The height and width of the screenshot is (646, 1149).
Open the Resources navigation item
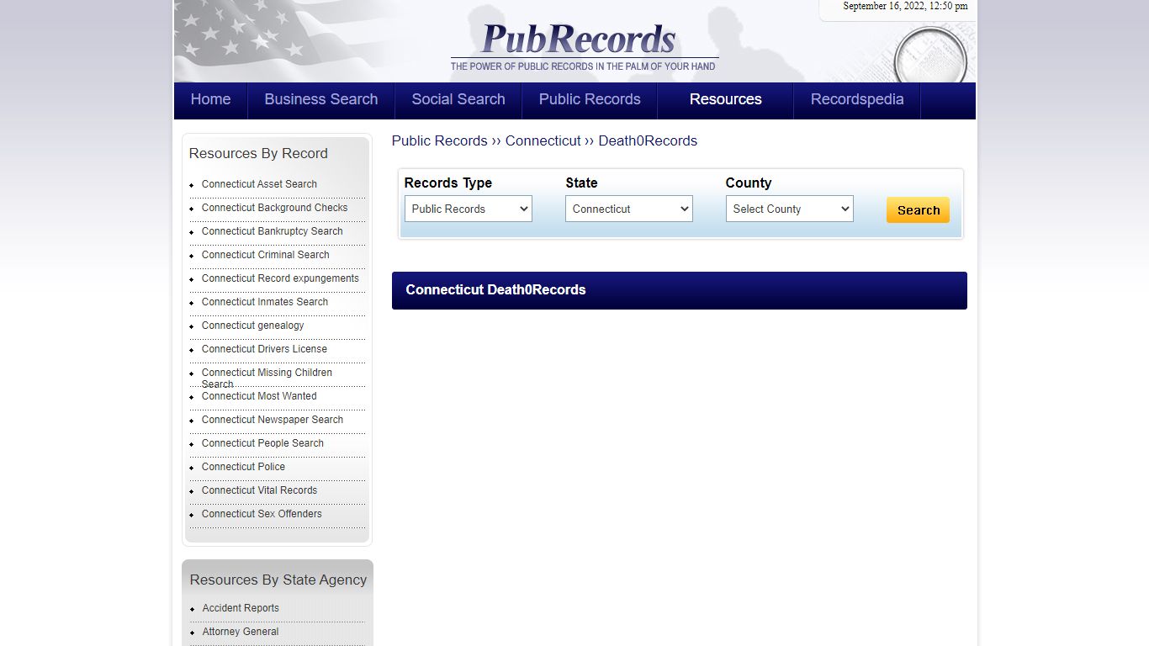[726, 100]
